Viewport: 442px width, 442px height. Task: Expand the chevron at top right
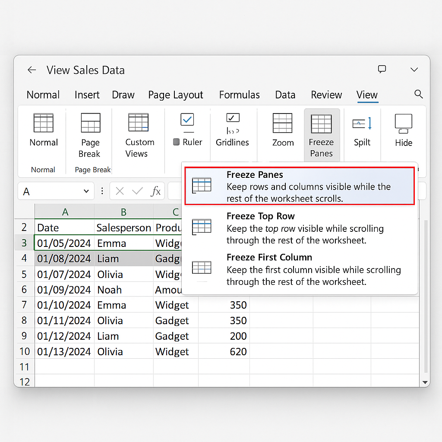tap(414, 70)
